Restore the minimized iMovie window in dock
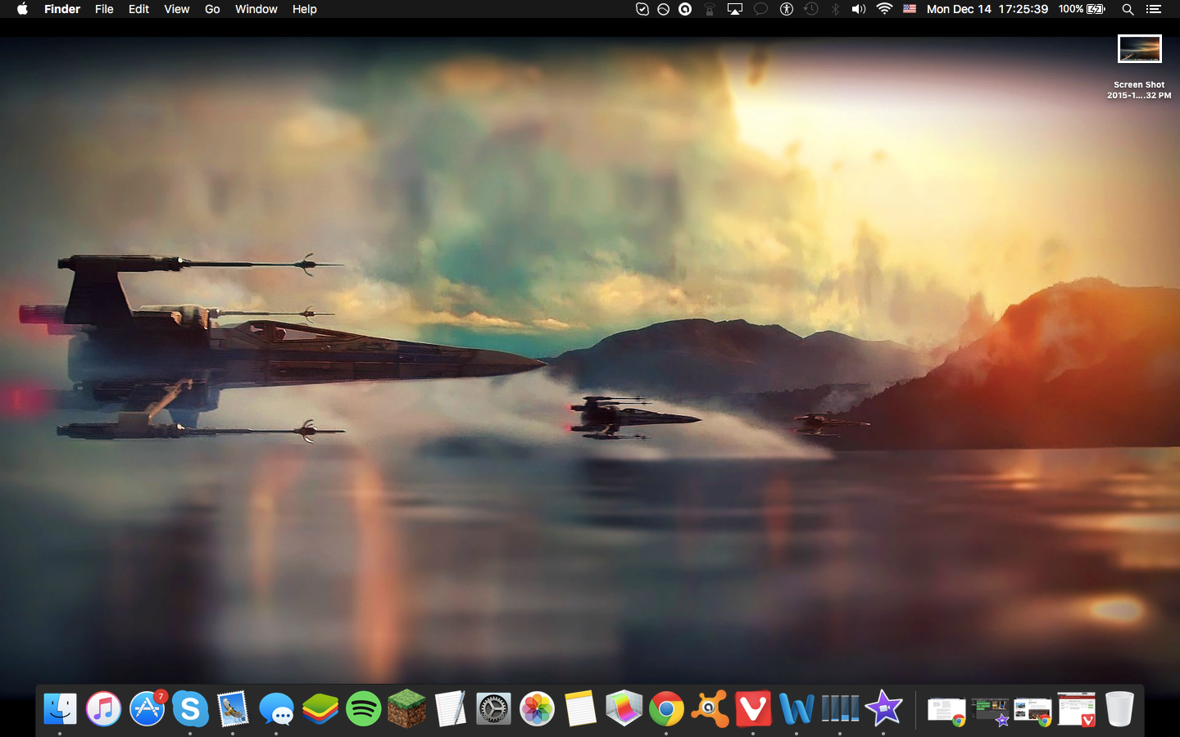This screenshot has width=1180, height=737. click(990, 711)
